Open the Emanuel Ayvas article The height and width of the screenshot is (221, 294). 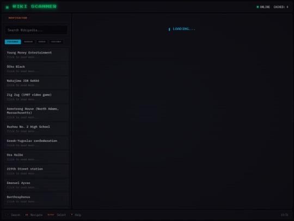point(36,185)
